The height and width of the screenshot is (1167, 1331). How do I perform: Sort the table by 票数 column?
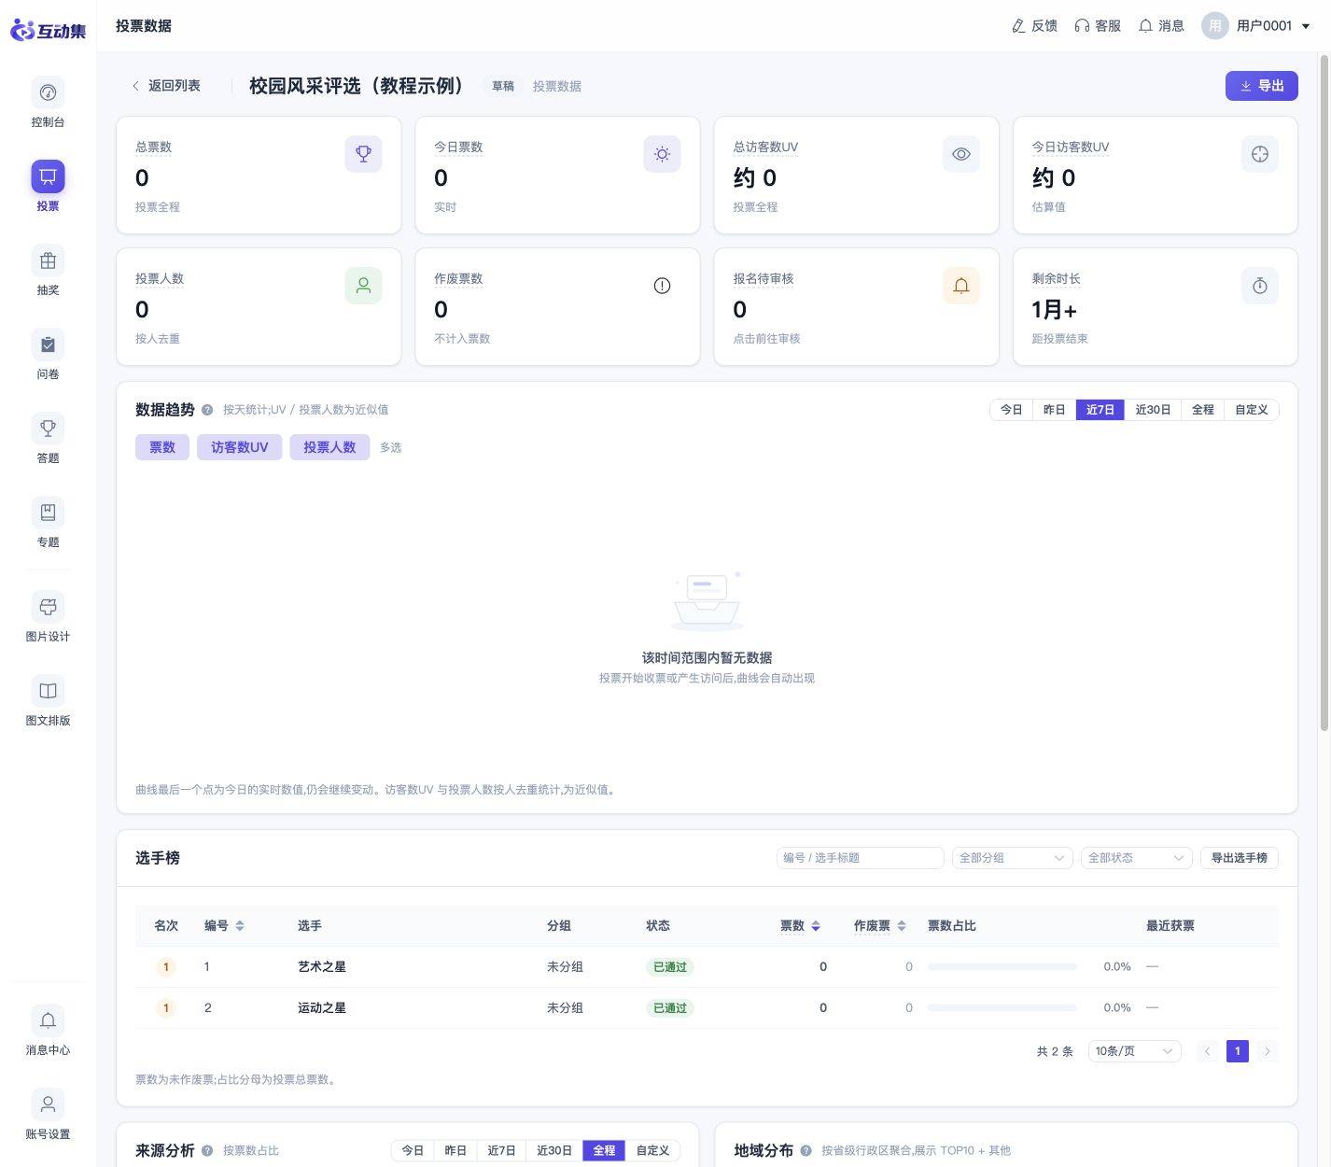(816, 926)
